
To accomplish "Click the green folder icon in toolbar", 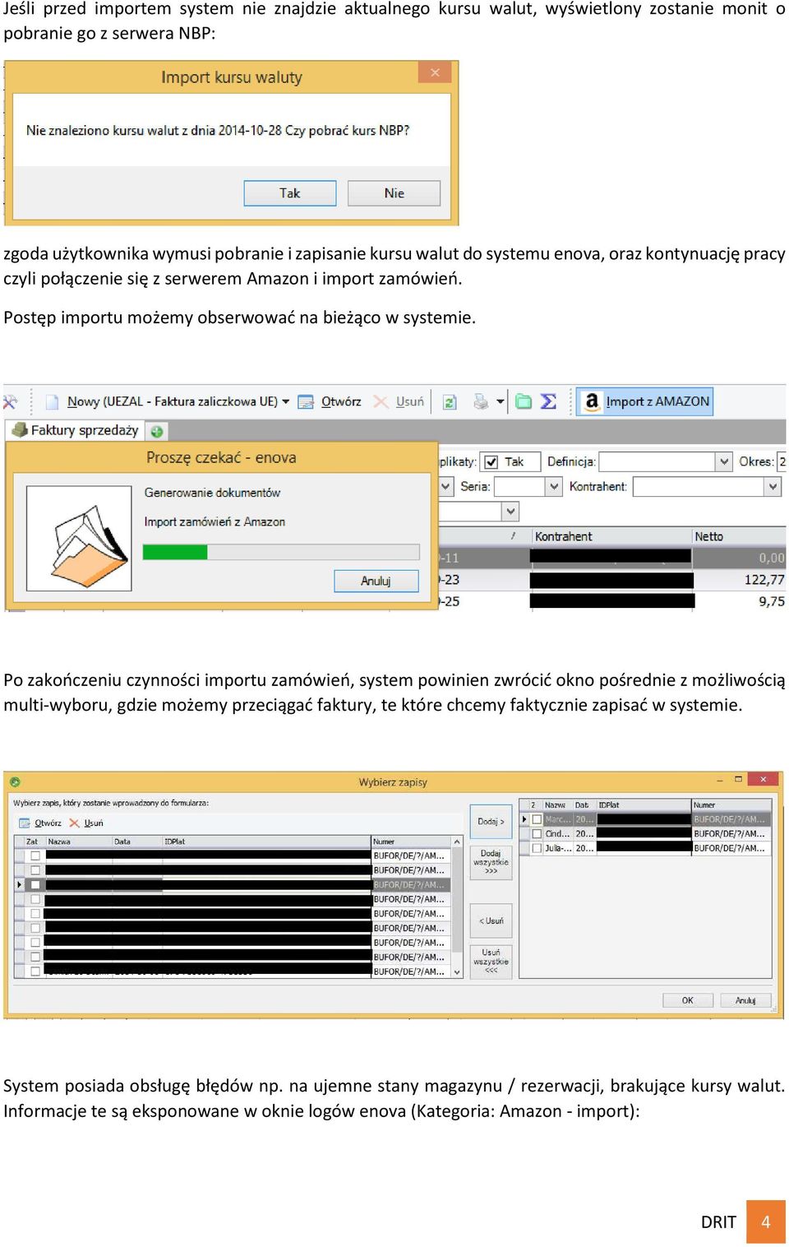I will pos(524,401).
